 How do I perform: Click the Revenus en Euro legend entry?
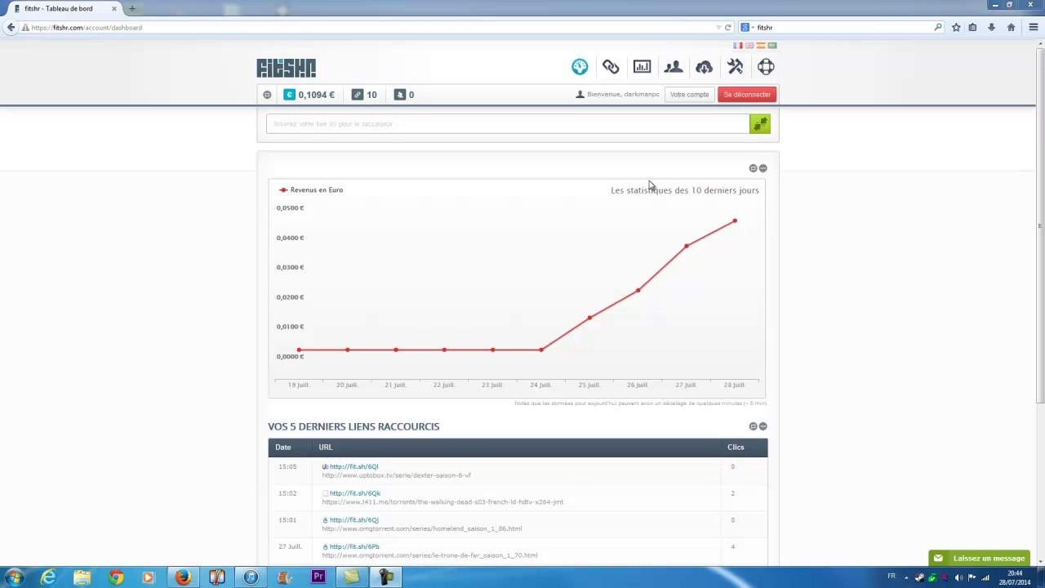click(x=311, y=190)
